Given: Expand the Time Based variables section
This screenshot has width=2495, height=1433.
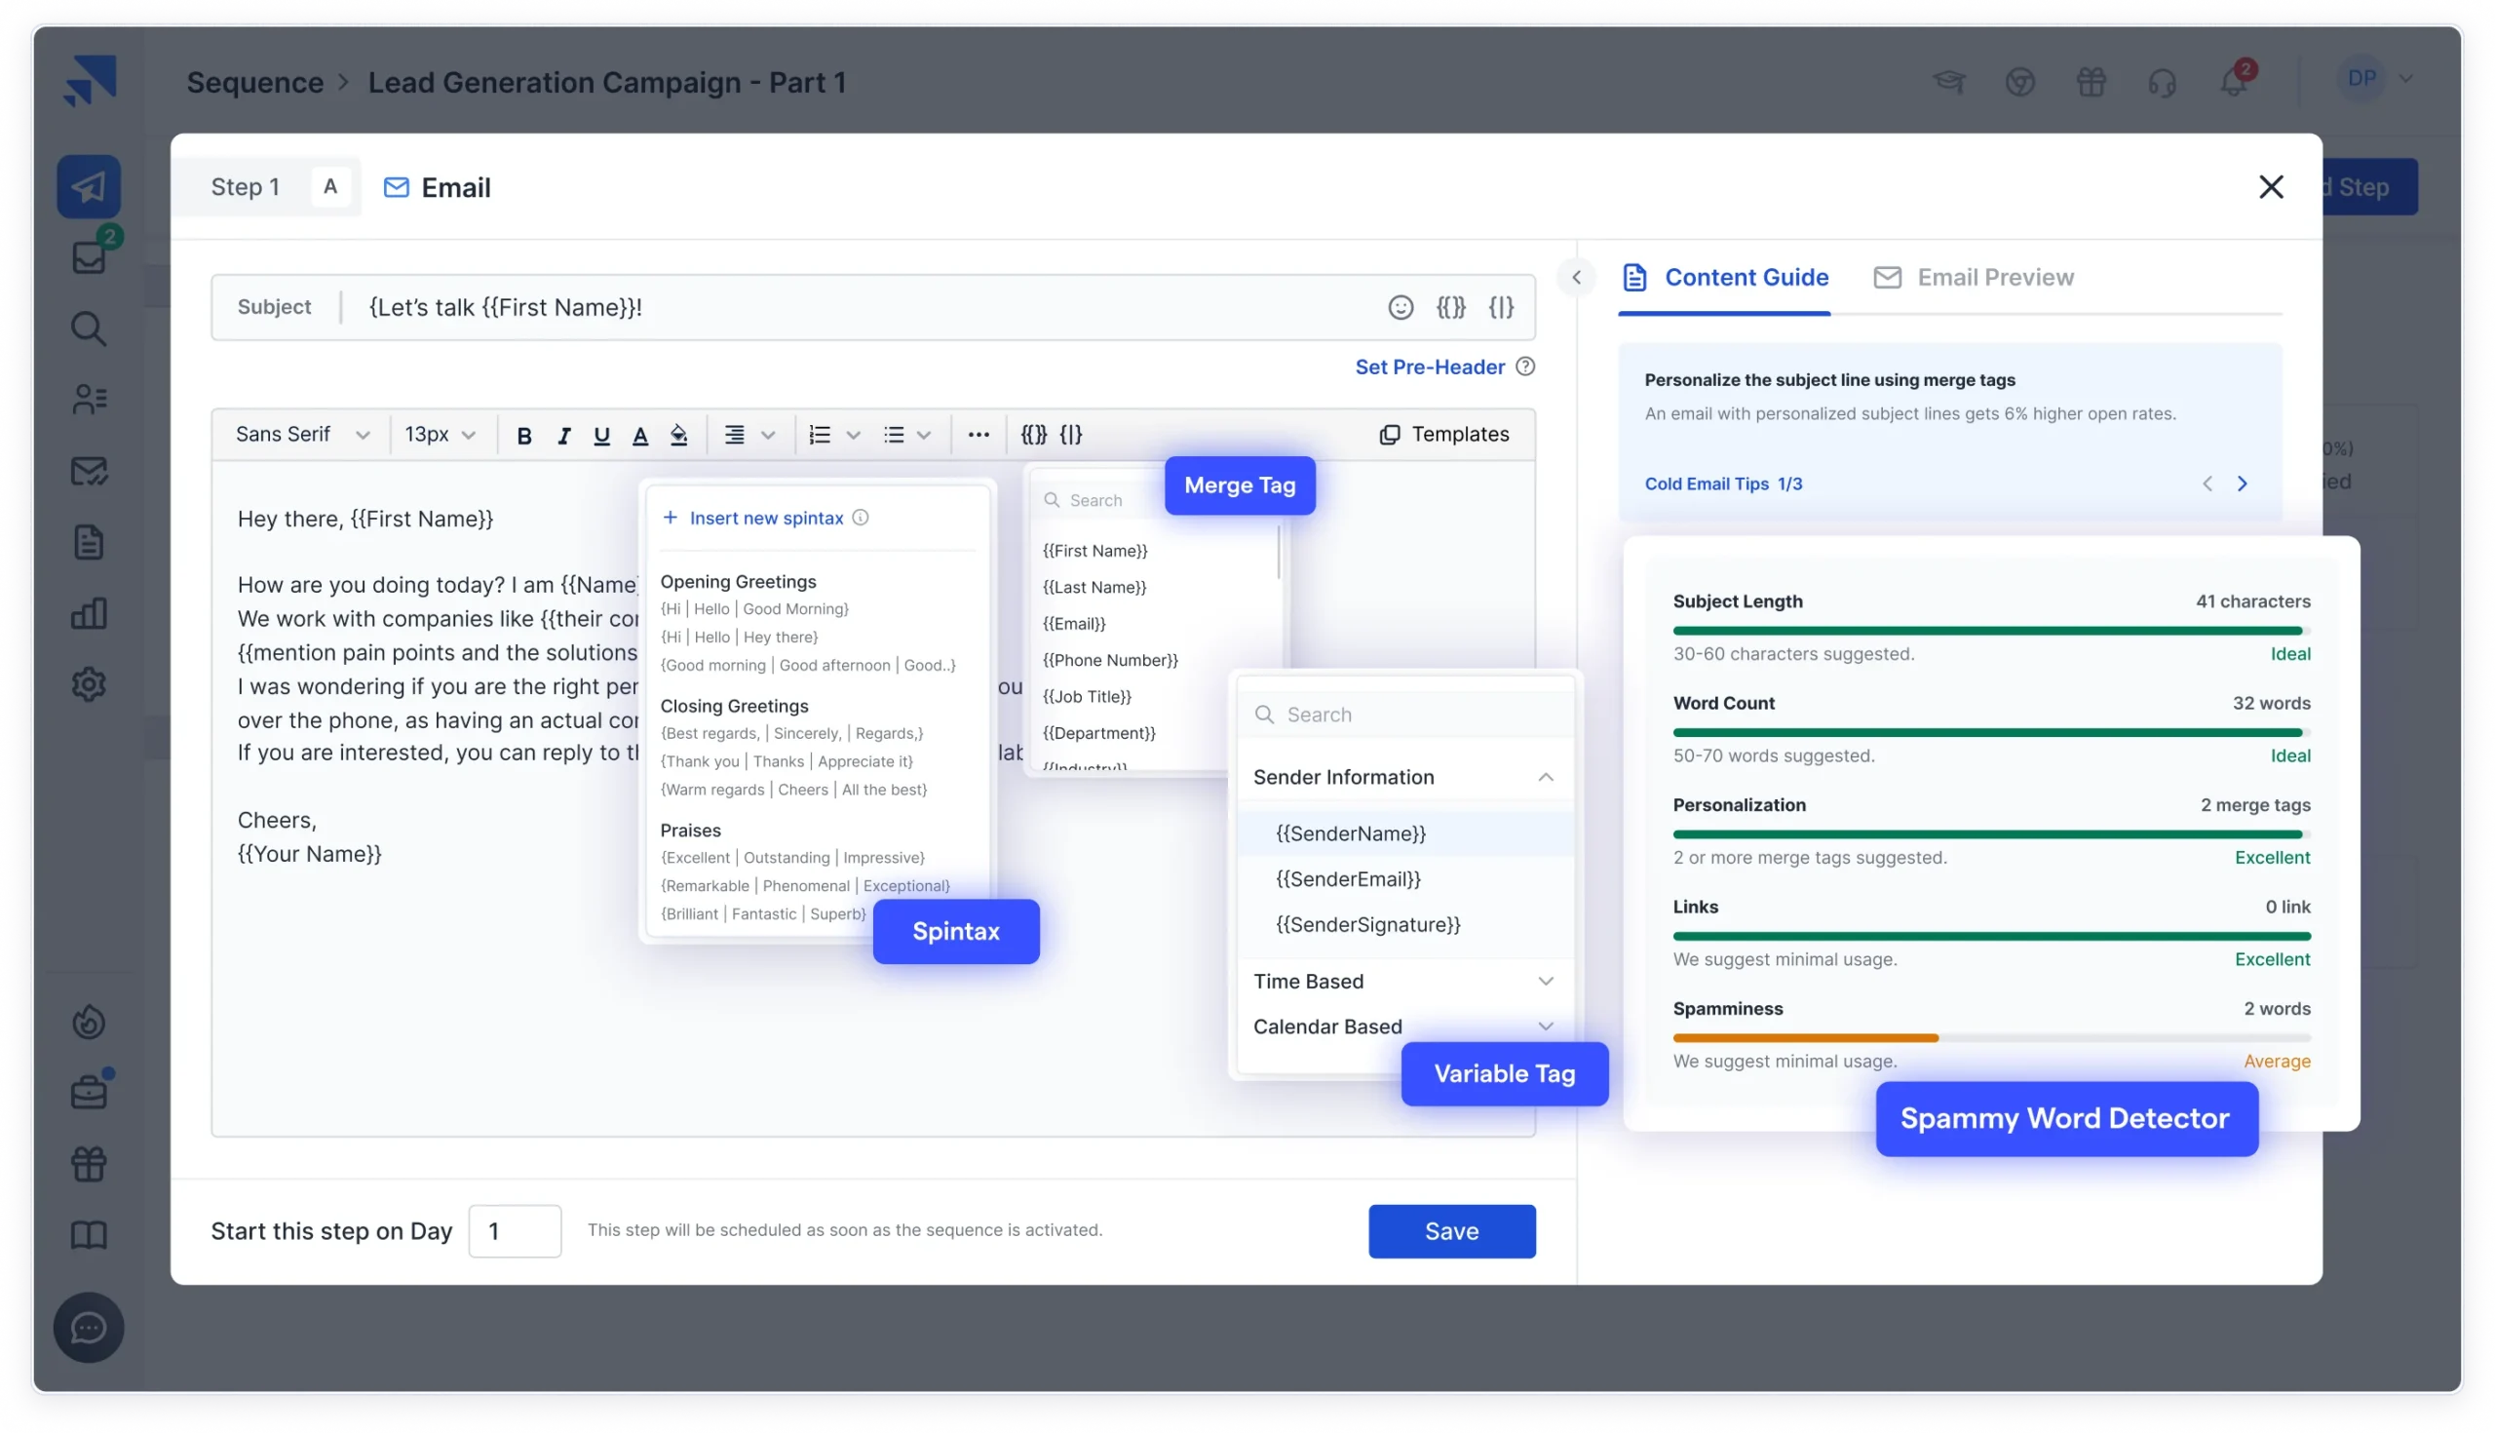Looking at the screenshot, I should [1546, 981].
